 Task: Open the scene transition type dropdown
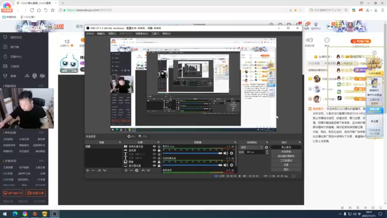pos(251,147)
